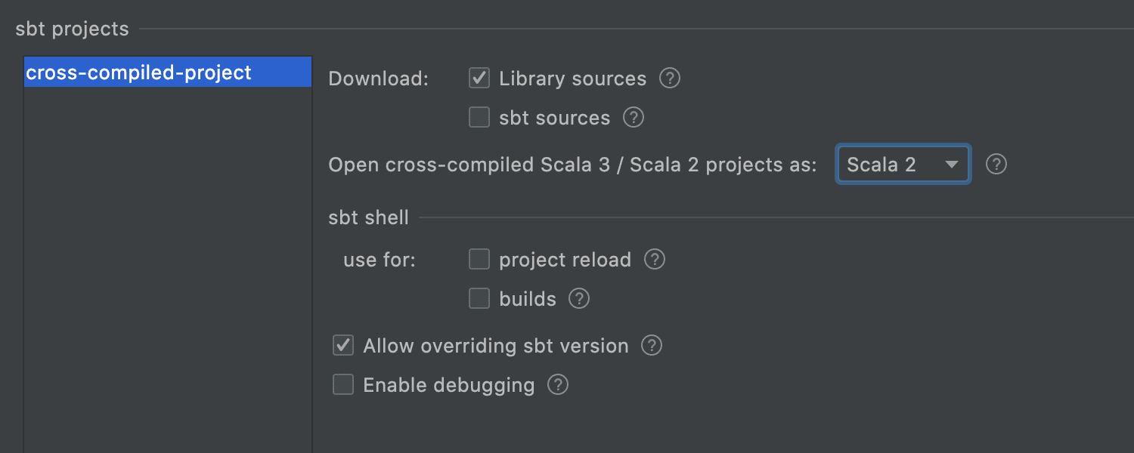Click the question mark next to builds
This screenshot has height=453, width=1134.
(579, 299)
